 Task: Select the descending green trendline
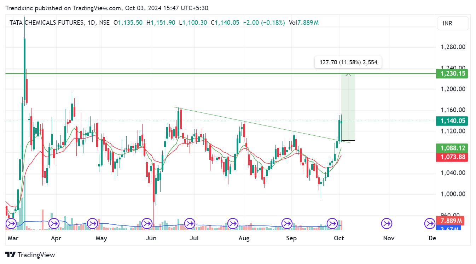click(x=262, y=125)
